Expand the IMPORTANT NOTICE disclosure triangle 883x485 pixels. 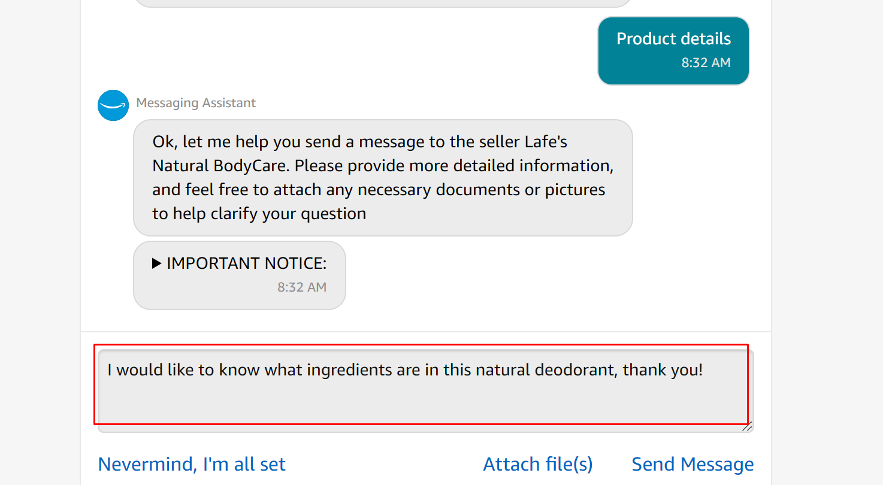(157, 263)
